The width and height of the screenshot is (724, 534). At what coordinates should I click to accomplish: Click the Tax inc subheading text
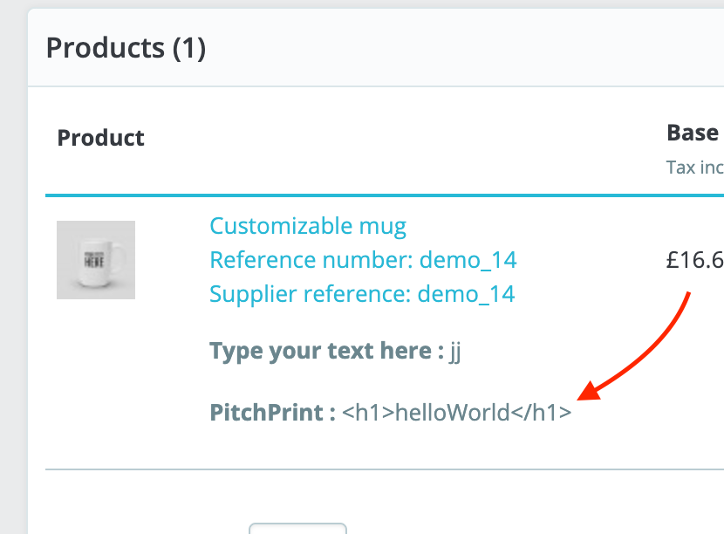pos(694,167)
